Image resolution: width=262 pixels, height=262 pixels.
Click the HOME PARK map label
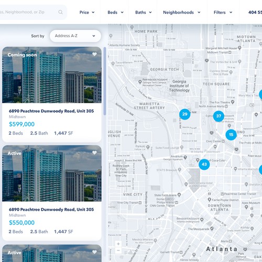coord(146,31)
